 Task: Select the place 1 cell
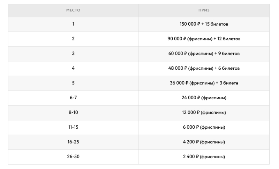pos(73,24)
